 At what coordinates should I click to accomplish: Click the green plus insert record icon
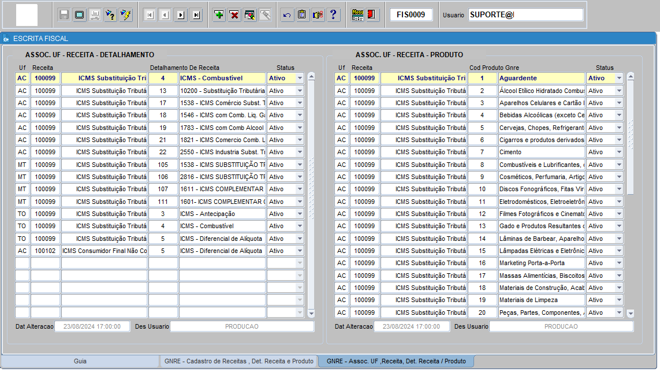pos(219,15)
